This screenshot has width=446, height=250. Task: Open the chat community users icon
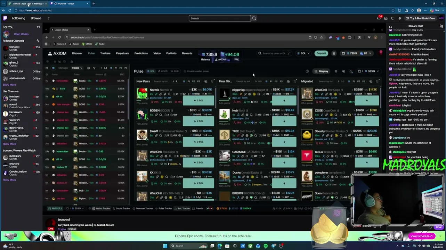(x=442, y=26)
